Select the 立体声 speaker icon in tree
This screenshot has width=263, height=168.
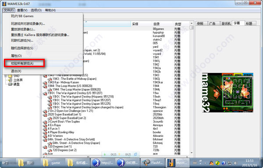pyautogui.click(x=11, y=80)
